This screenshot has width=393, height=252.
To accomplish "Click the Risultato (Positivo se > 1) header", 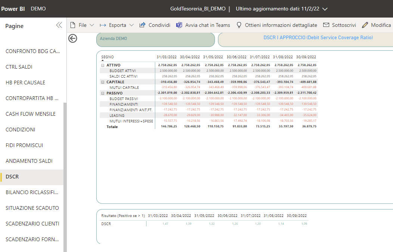I will click(123, 216).
